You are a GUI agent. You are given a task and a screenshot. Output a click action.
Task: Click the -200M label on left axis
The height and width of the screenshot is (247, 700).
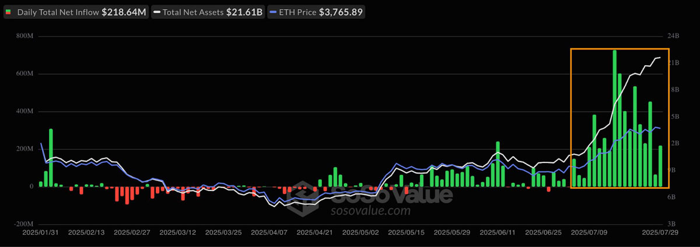pos(23,224)
